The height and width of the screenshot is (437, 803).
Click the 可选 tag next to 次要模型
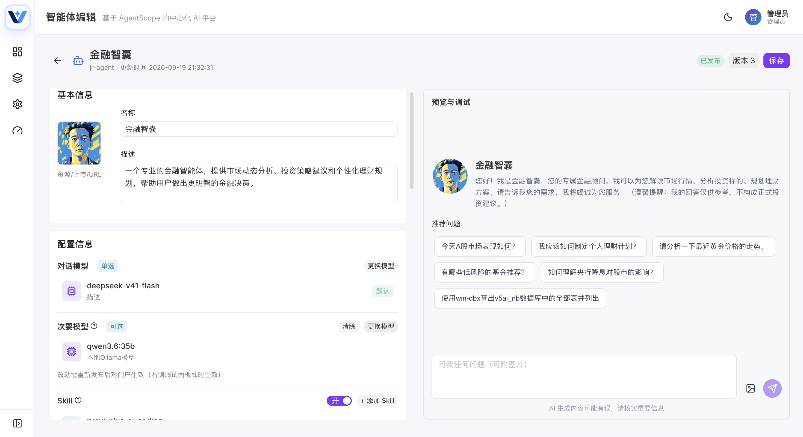(117, 327)
